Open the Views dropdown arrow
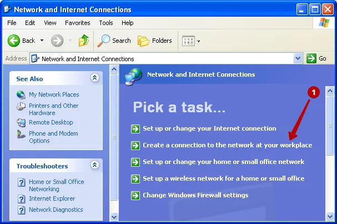The height and width of the screenshot is (224, 337). pyautogui.click(x=198, y=41)
